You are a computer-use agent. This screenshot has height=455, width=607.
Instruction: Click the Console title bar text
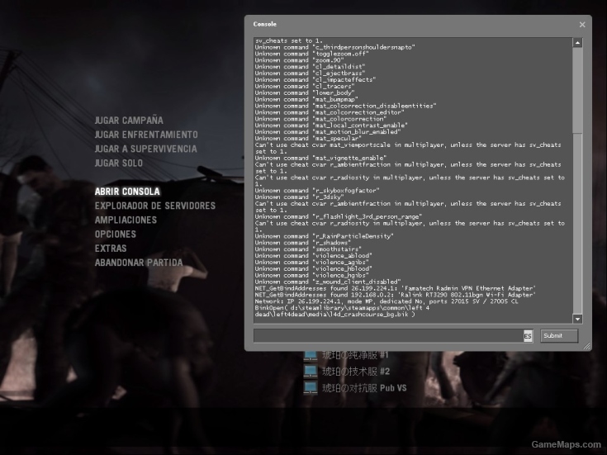click(265, 24)
